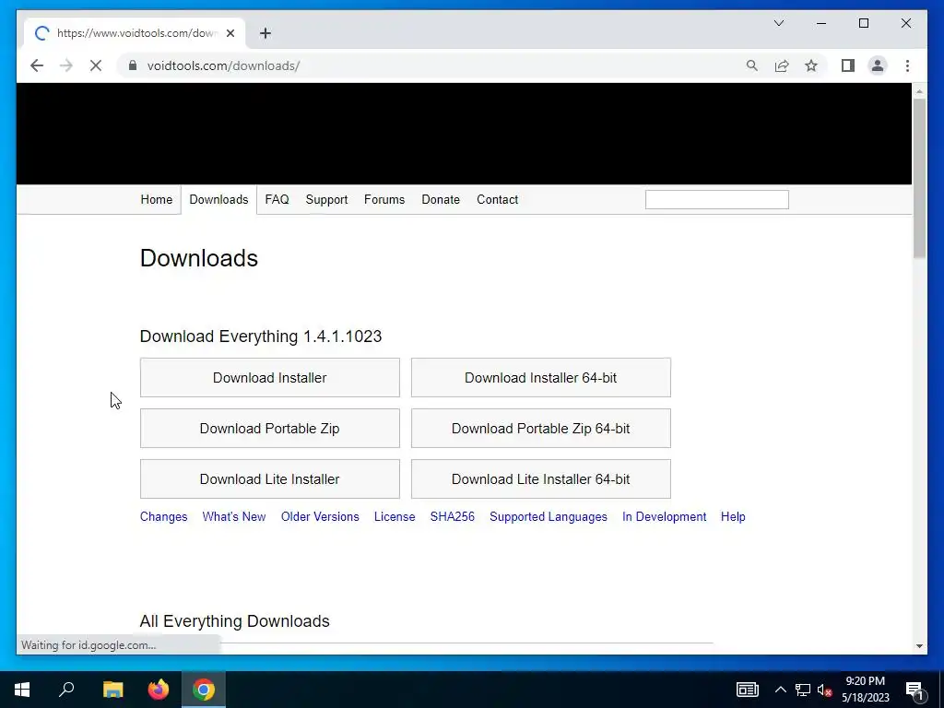Open the taskbar clock and date

pyautogui.click(x=865, y=690)
